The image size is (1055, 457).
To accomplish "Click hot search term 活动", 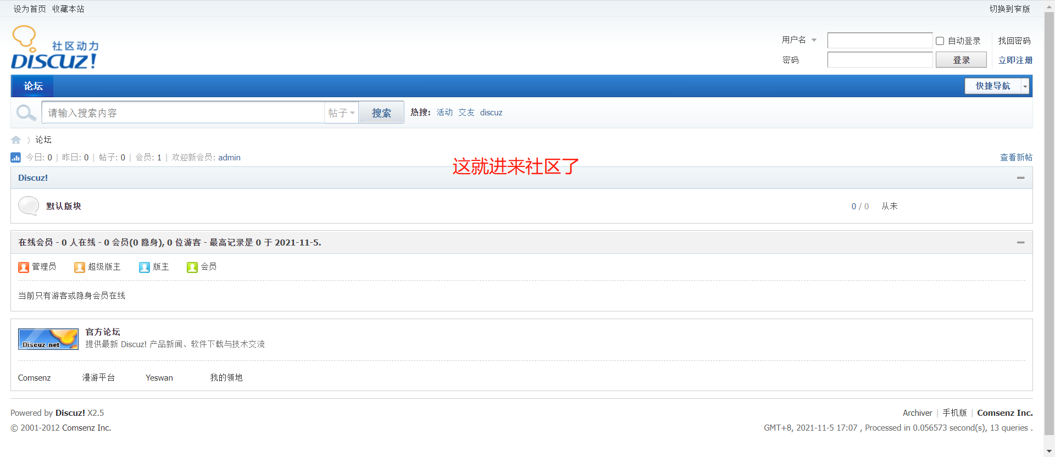I will pos(445,113).
